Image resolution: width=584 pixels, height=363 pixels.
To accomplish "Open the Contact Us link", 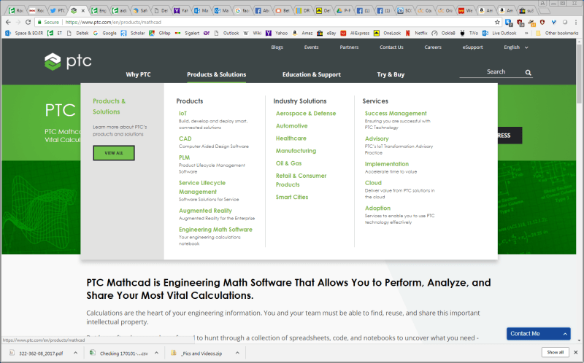I will click(391, 47).
